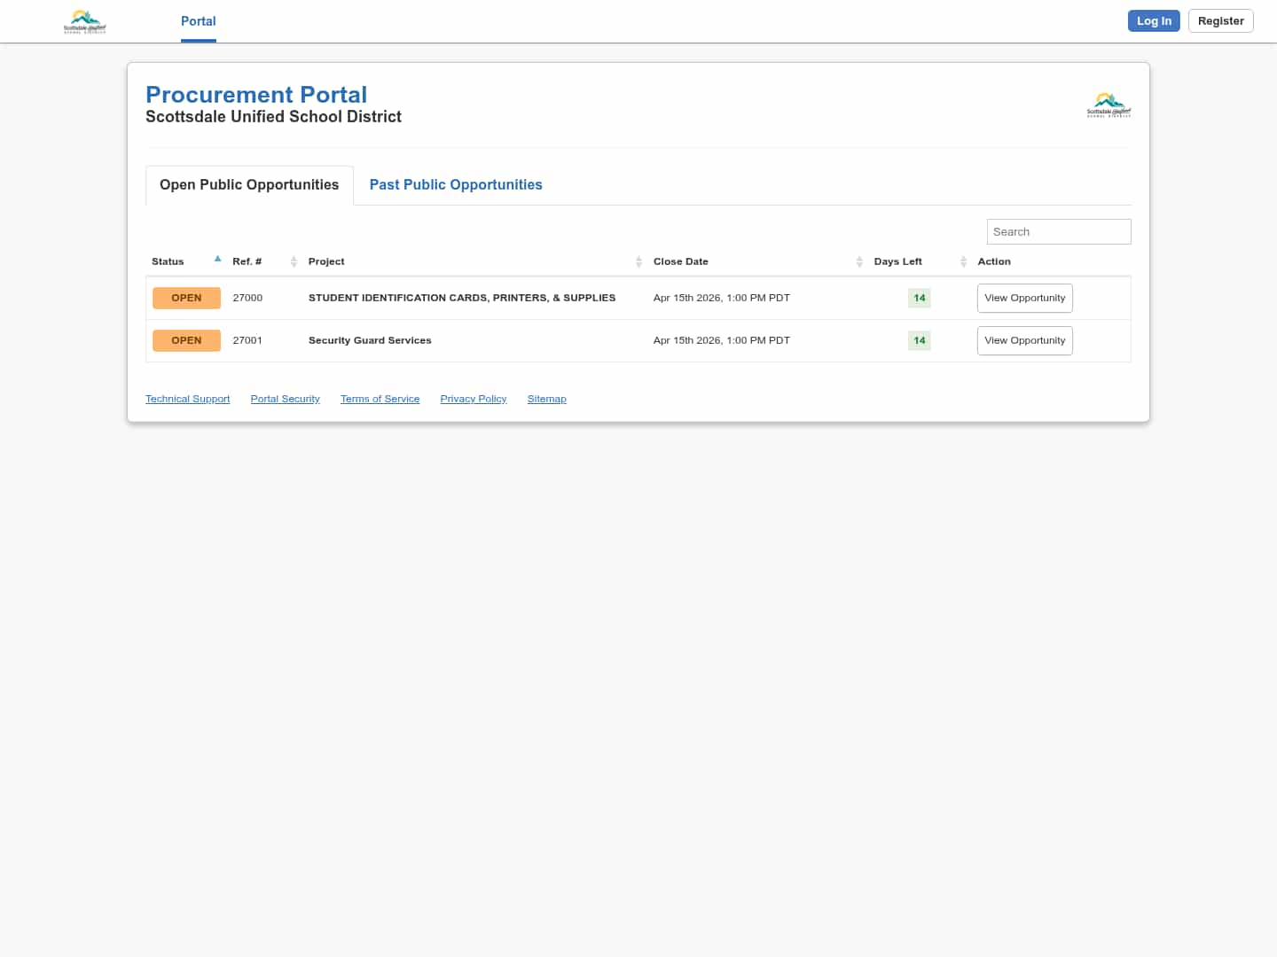The height and width of the screenshot is (957, 1277).
Task: View Opportunity for Student Identification Cards project
Action: 1024,298
